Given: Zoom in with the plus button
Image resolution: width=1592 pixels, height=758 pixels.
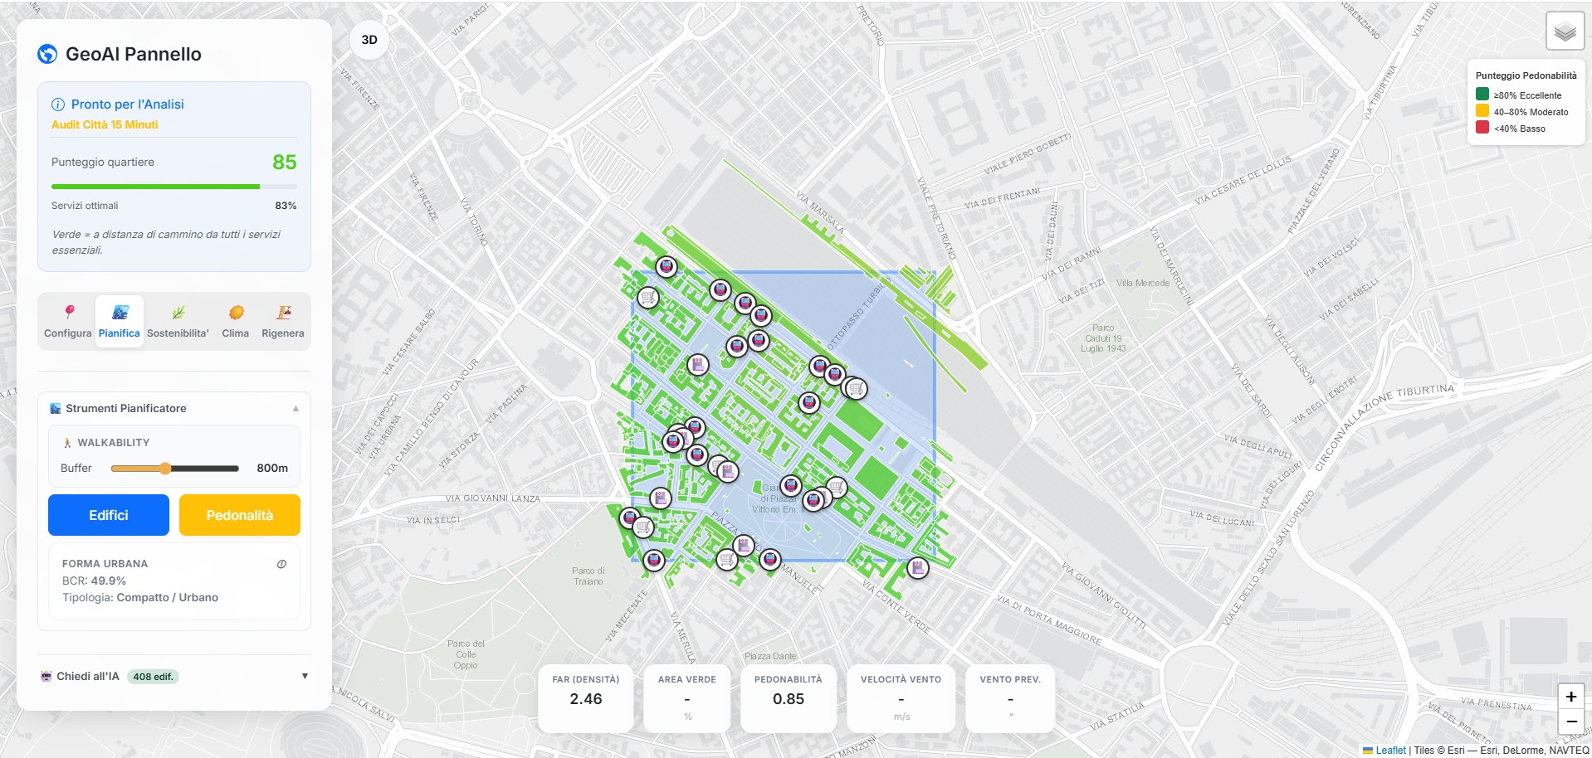Looking at the screenshot, I should point(1570,697).
